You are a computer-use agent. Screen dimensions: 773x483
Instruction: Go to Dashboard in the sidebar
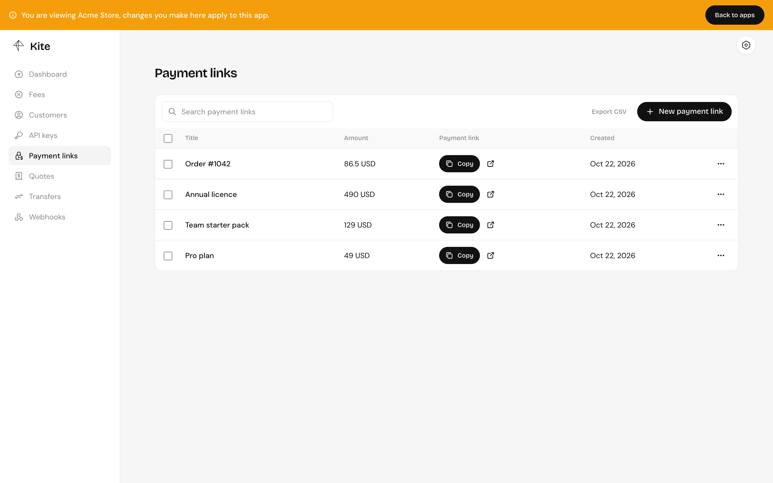coord(60,74)
